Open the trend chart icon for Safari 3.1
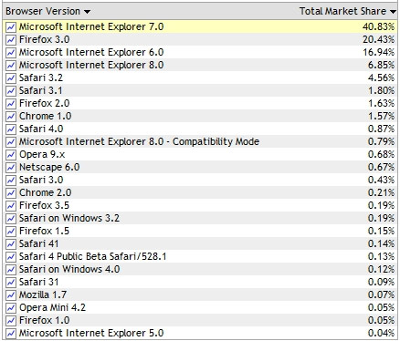 click(11, 91)
